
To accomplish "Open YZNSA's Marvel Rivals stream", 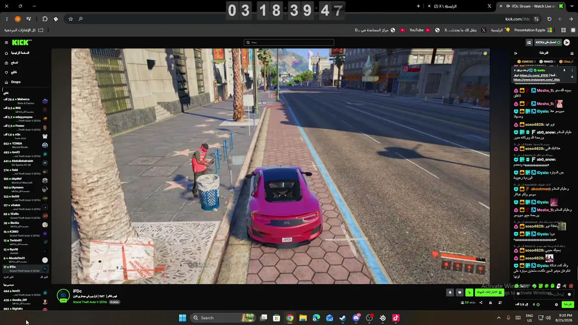I will click(26, 145).
